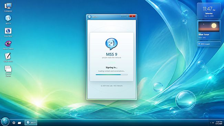Click "Saturday" in the clock gadget
The height and width of the screenshot is (126, 224).
click(209, 13)
